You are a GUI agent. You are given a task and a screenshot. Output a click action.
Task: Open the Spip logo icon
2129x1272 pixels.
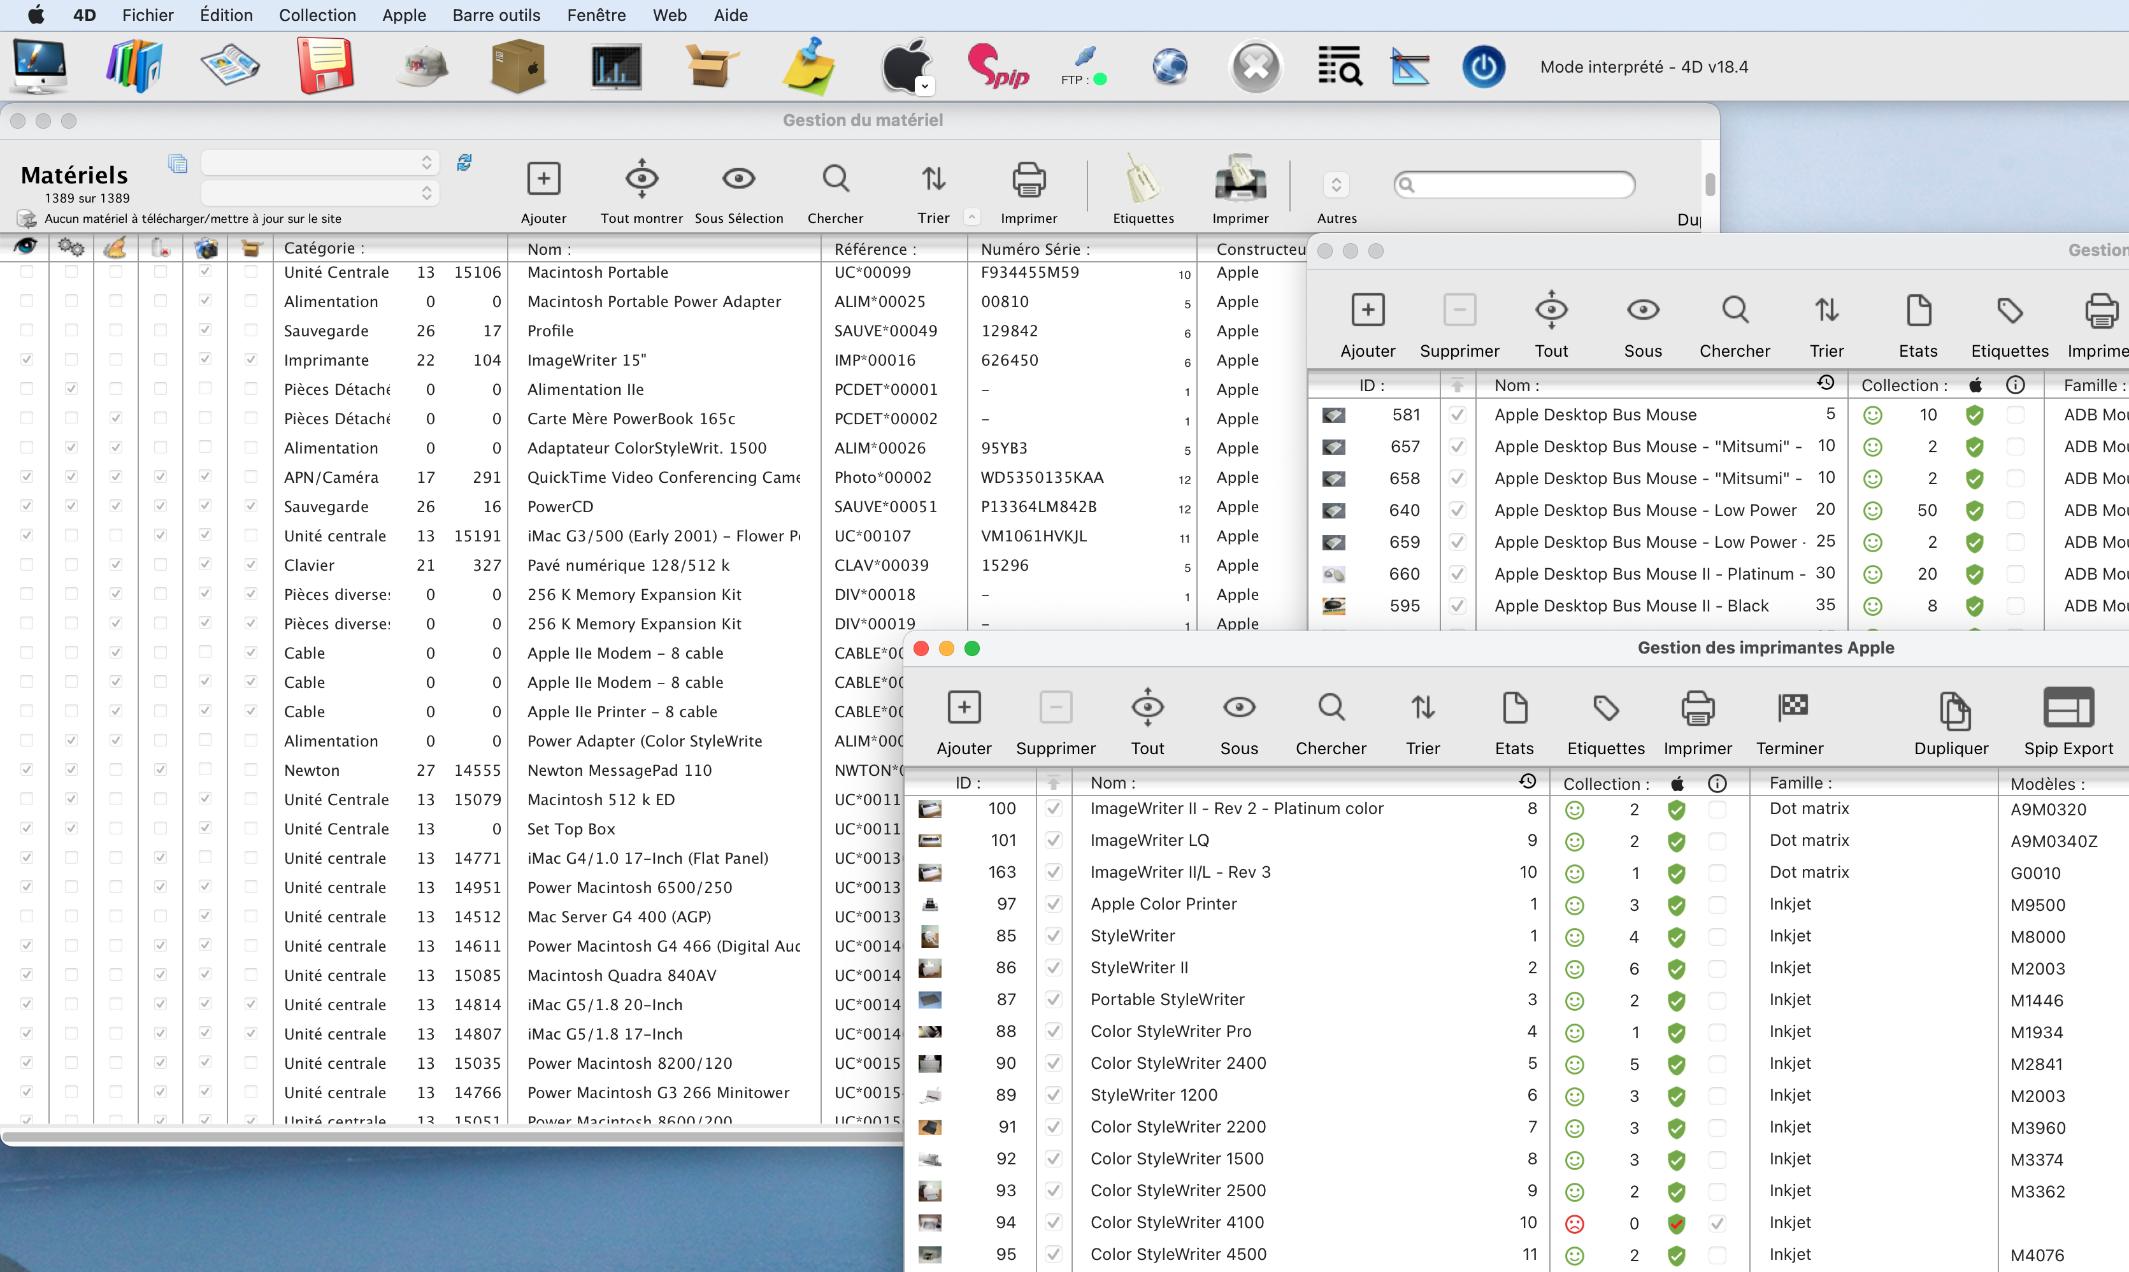pyautogui.click(x=998, y=66)
